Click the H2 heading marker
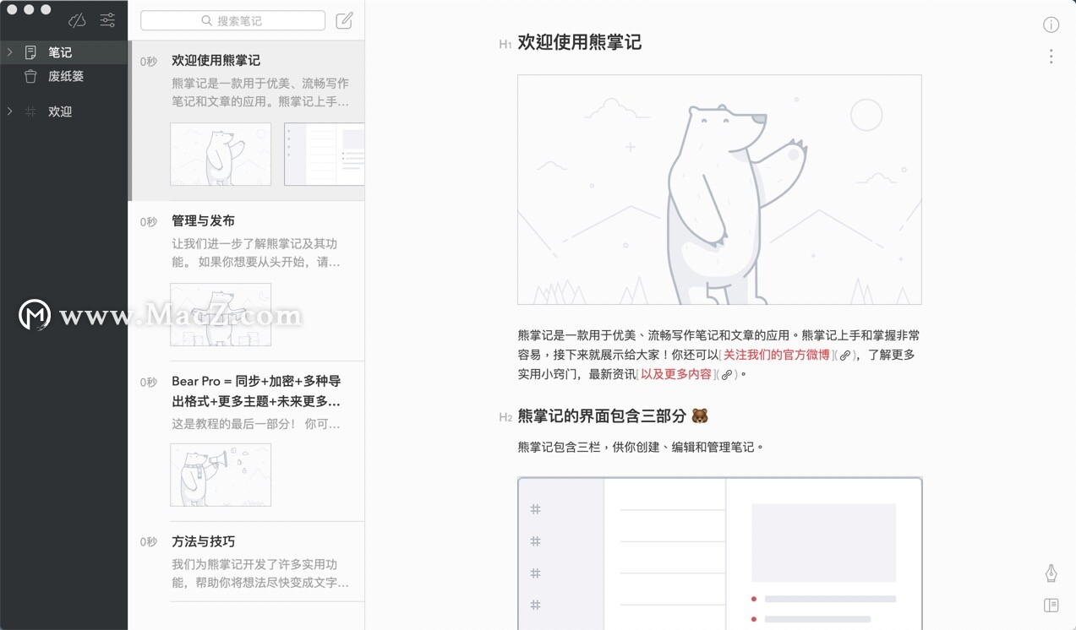The height and width of the screenshot is (630, 1076). point(505,417)
